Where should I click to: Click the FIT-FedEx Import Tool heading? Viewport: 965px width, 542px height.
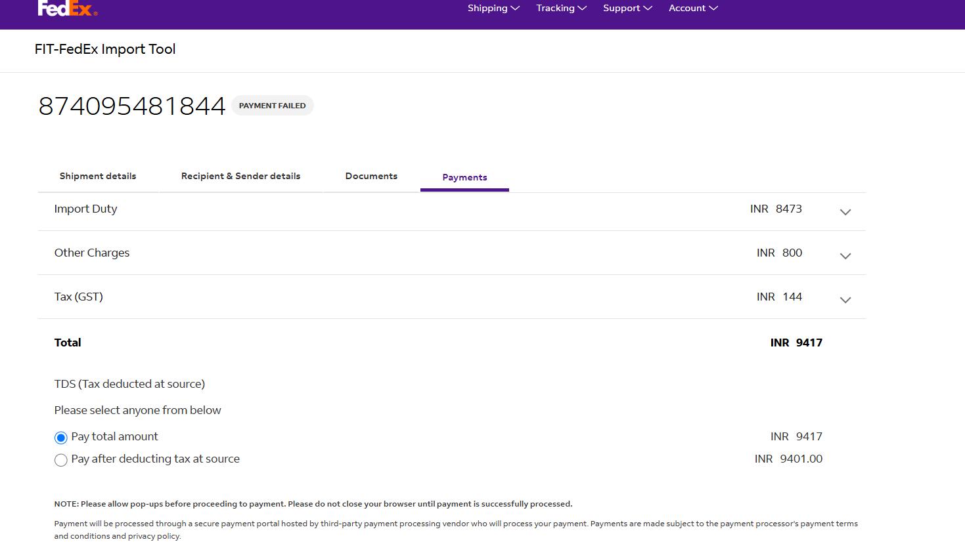click(105, 49)
